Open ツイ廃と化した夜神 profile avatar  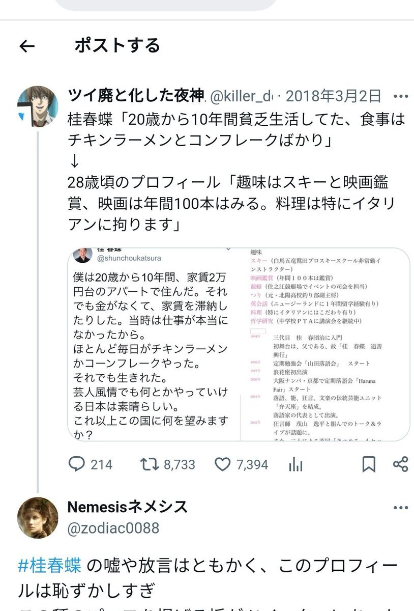click(38, 106)
